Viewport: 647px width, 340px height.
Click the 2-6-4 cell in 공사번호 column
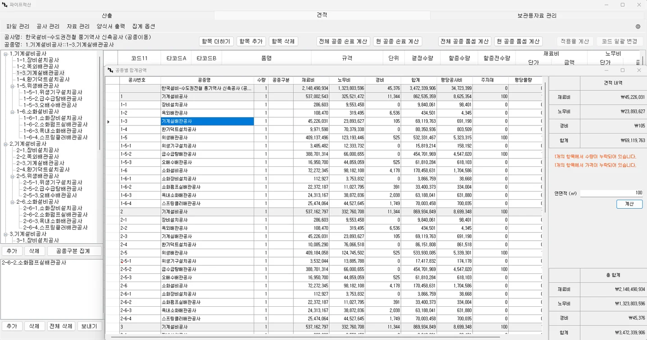(140, 318)
